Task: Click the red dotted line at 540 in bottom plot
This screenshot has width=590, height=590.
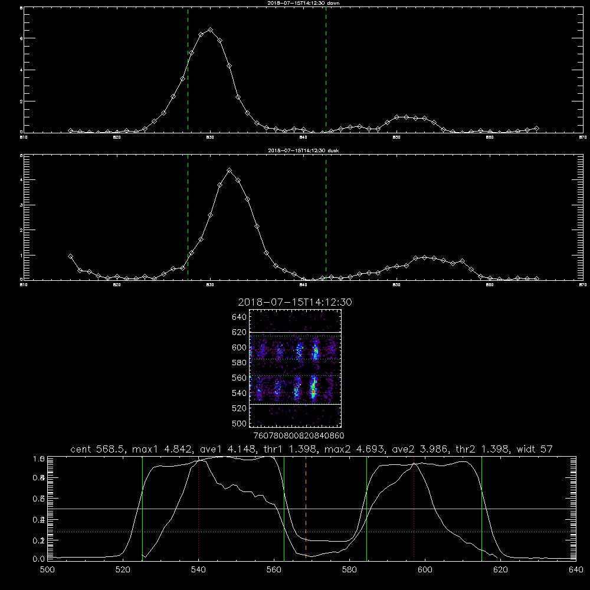Action: [x=199, y=508]
